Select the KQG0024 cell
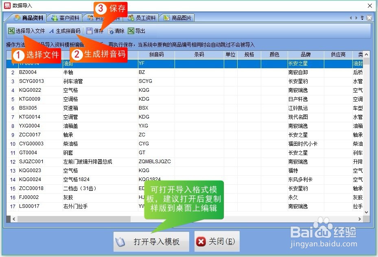Screen dimensions: 378x257 pyautogui.click(x=40, y=179)
